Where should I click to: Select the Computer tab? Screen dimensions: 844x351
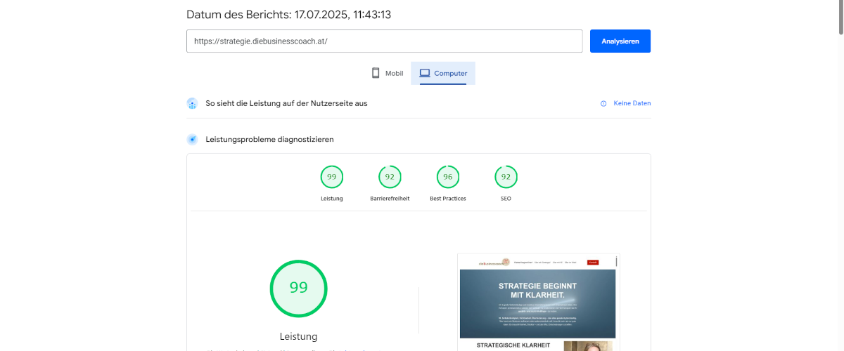[443, 73]
